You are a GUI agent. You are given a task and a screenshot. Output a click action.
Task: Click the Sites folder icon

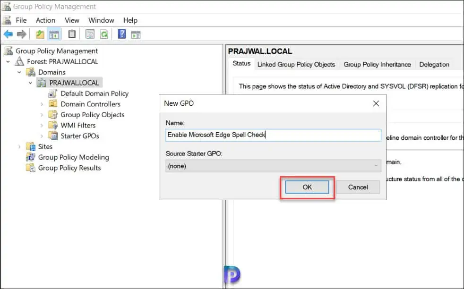[31, 146]
